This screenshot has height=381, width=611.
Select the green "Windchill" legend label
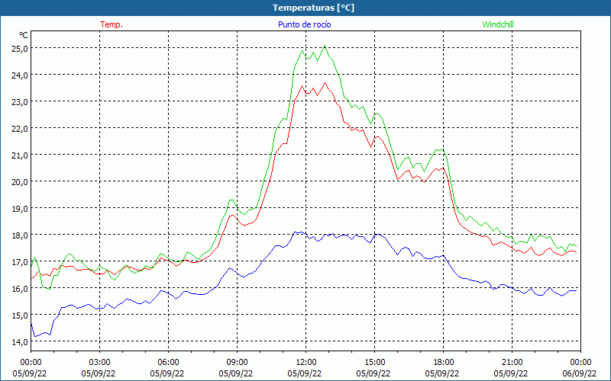click(498, 24)
